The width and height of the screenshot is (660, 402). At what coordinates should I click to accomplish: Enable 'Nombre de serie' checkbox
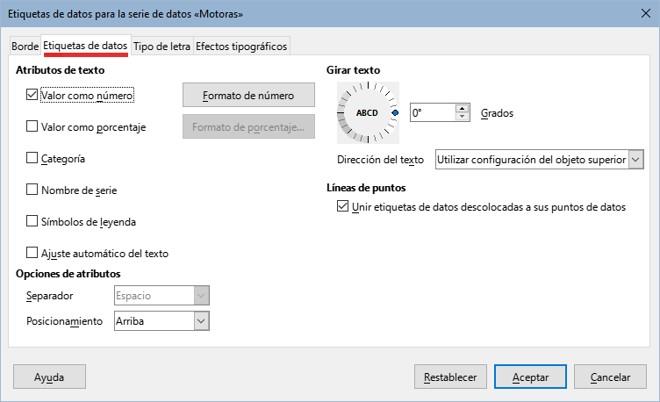coord(33,190)
